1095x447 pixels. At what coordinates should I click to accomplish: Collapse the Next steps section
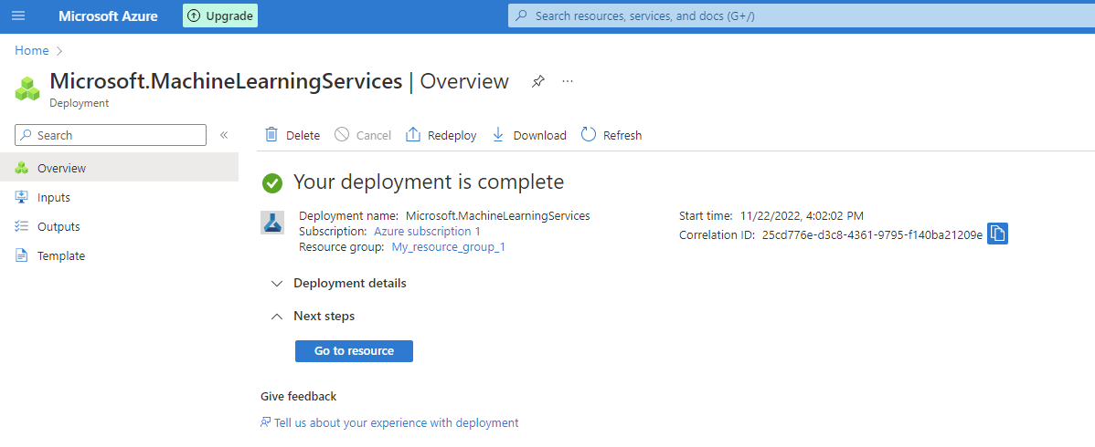pos(314,316)
